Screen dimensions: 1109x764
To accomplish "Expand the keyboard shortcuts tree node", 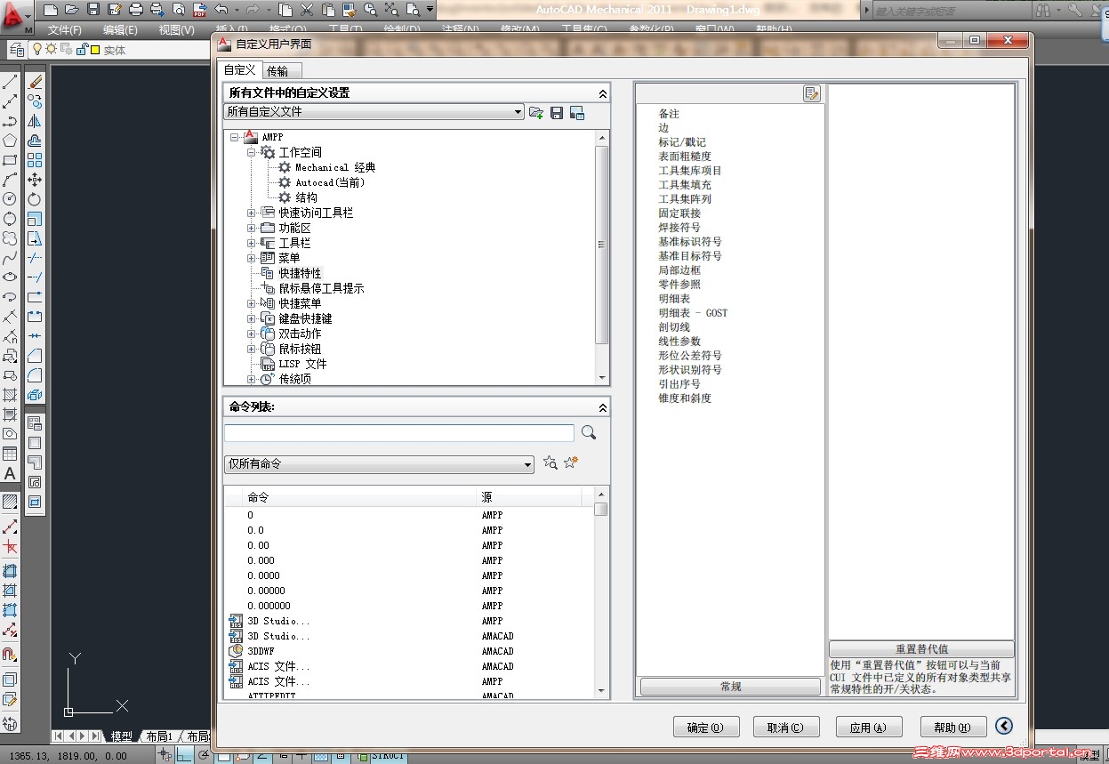I will tap(252, 318).
